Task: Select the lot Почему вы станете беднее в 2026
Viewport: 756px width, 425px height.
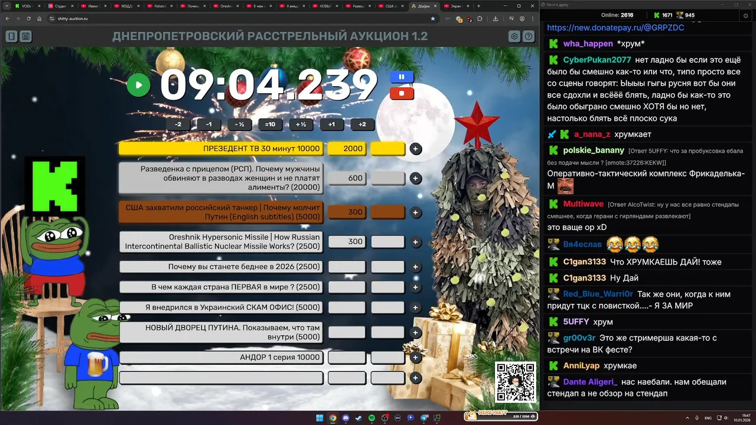Action: point(221,267)
